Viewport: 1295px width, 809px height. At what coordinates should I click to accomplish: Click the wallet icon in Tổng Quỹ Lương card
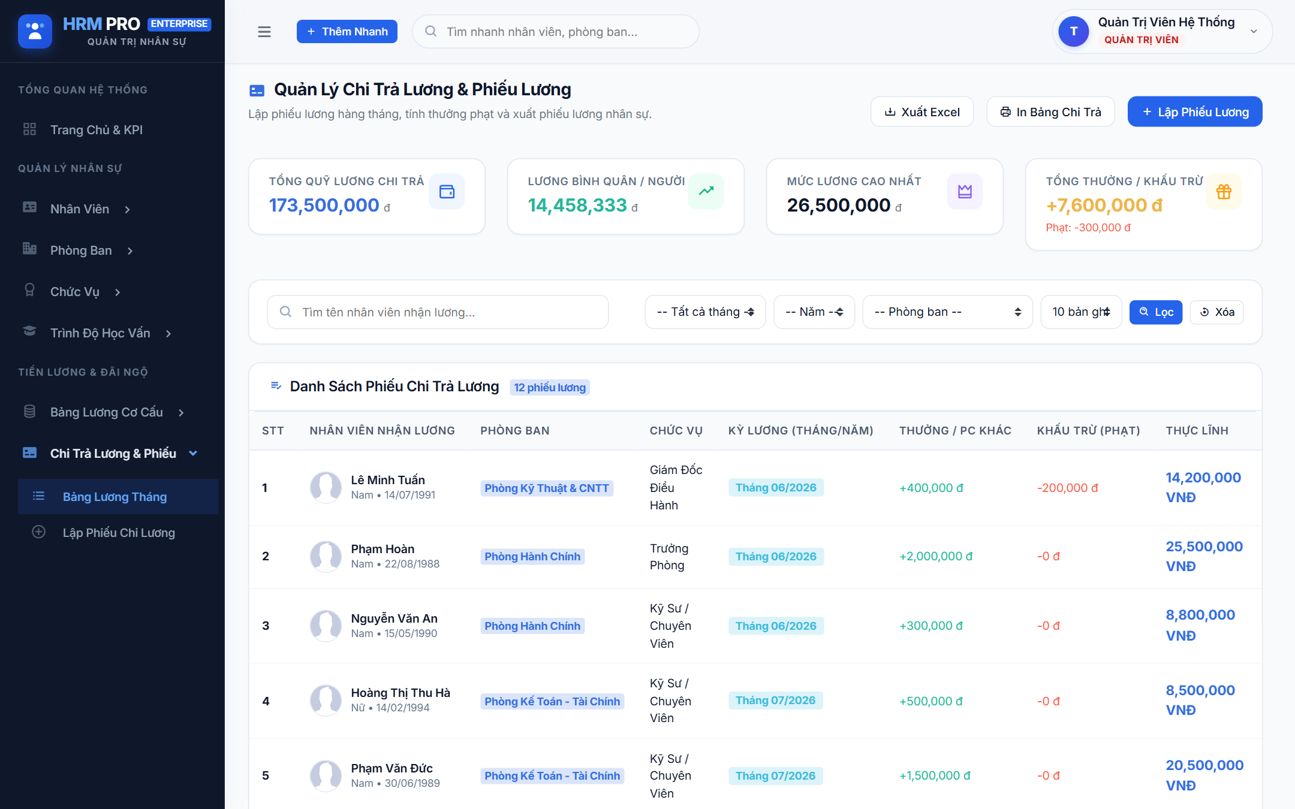447,192
